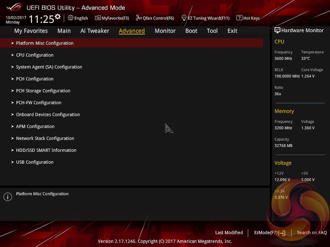Click Memory voltage value 1.360 V
Viewport: 330px width, 247px height.
coord(308,128)
